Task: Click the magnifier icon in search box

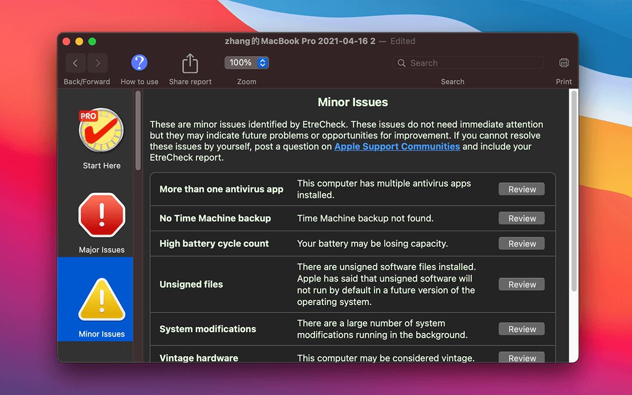Action: [x=401, y=63]
